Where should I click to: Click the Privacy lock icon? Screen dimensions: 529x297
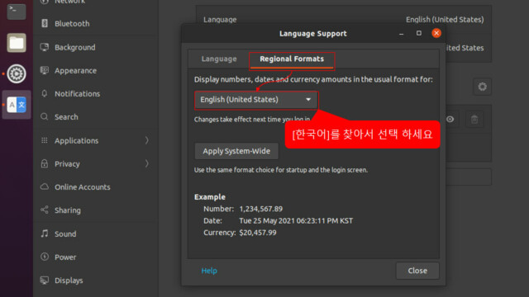[45, 163]
